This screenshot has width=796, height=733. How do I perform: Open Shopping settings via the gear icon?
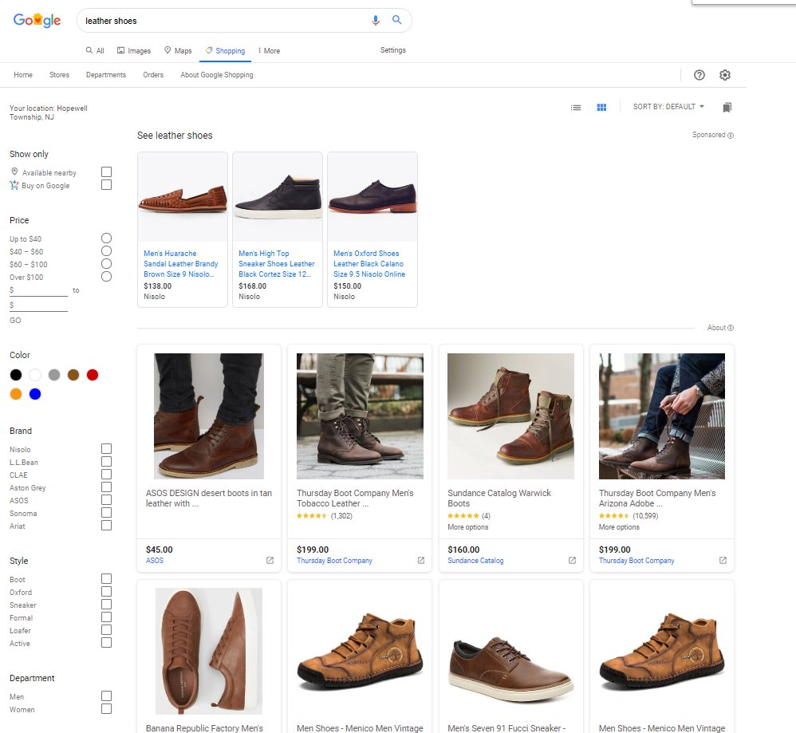pos(725,74)
